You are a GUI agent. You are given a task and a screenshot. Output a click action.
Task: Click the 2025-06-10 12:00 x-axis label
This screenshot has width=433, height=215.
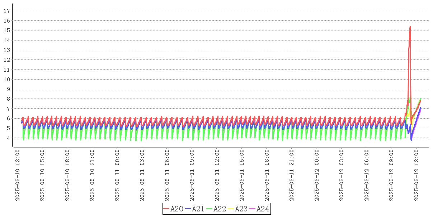click(x=18, y=175)
